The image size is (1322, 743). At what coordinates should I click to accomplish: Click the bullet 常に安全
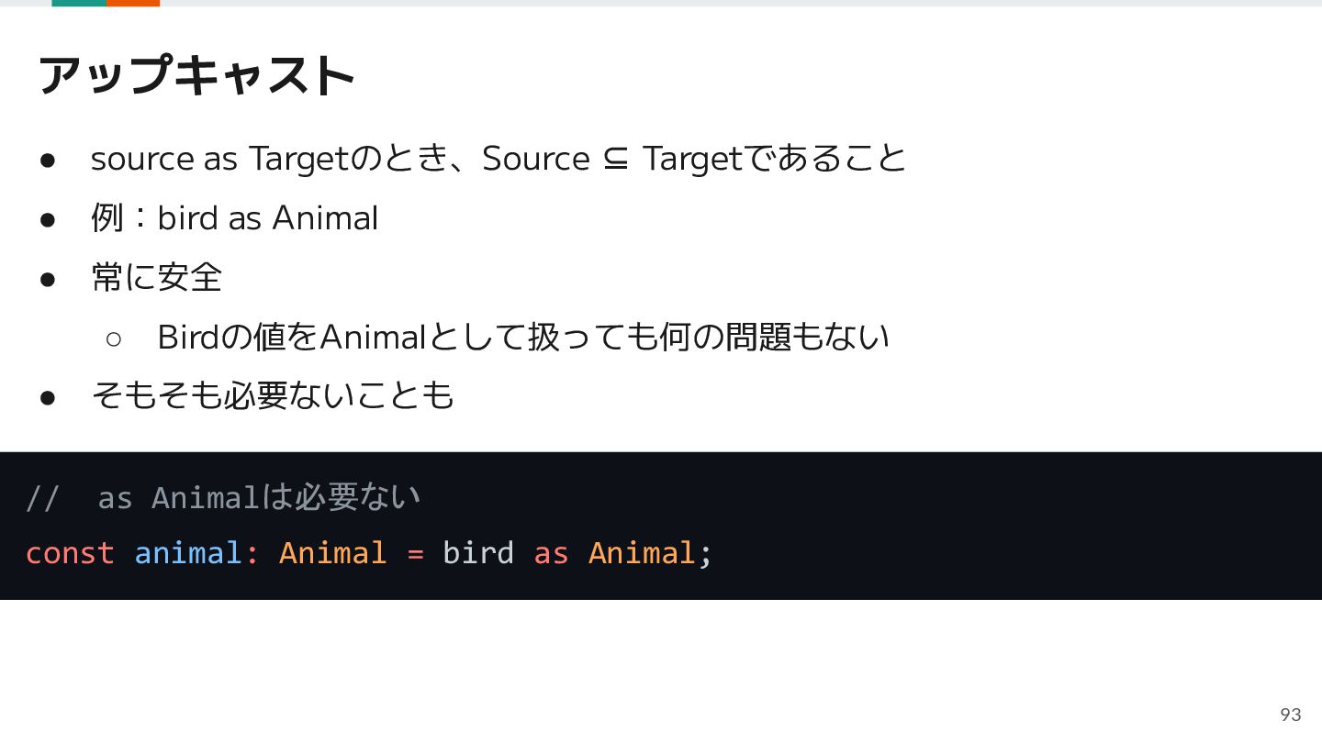[x=157, y=277]
